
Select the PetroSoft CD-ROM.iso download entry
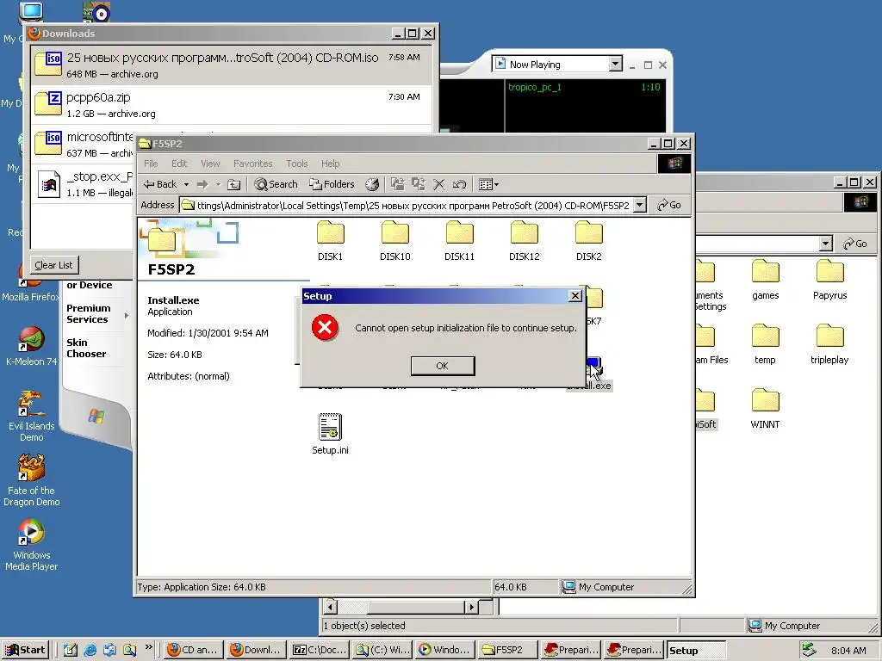tap(232, 65)
